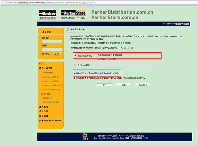Click the Parker Distributor logo
Screen dimensions: 198x146
point(47,15)
